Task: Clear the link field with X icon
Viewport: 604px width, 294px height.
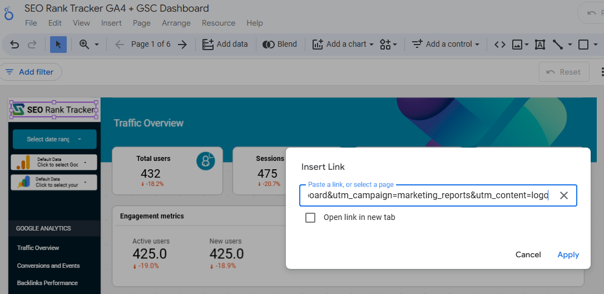Action: [563, 195]
